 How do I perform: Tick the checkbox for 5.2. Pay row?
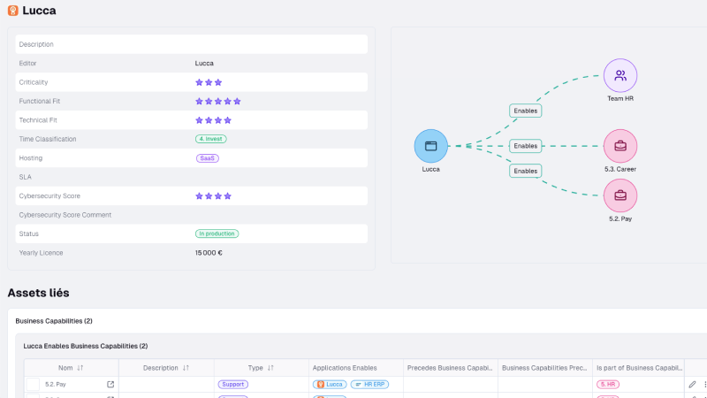coord(33,385)
